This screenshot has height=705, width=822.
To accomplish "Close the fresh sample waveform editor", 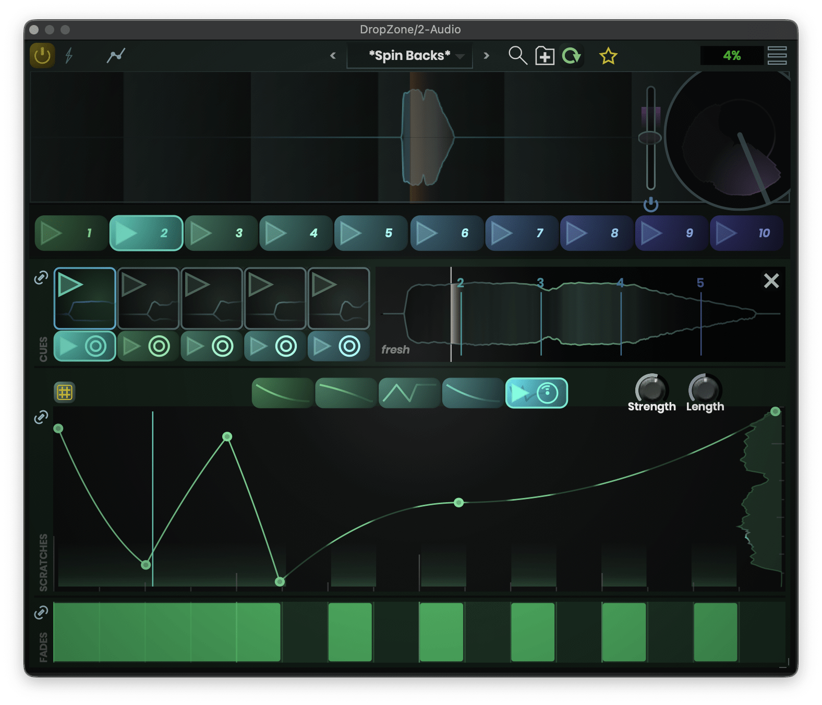I will click(771, 281).
